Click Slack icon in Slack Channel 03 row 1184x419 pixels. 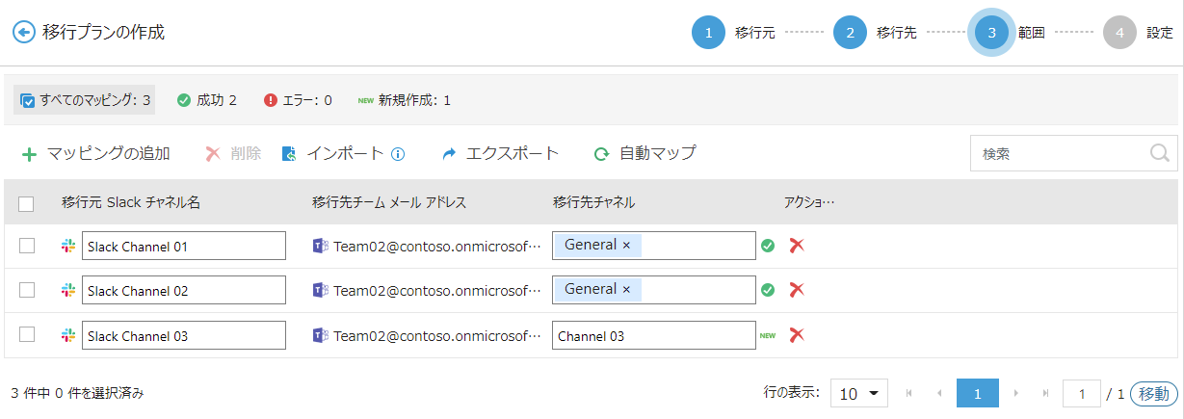[x=68, y=335]
